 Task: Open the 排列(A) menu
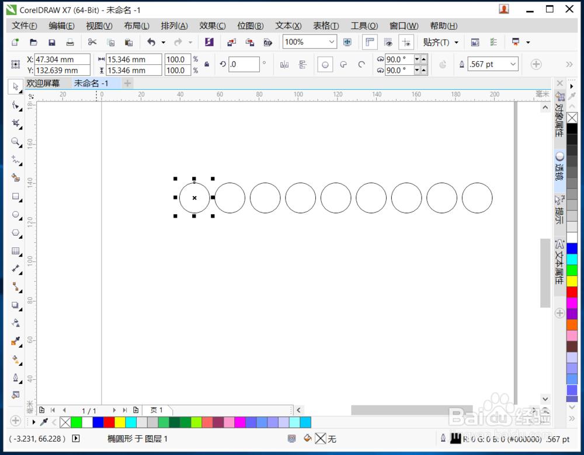click(x=174, y=26)
